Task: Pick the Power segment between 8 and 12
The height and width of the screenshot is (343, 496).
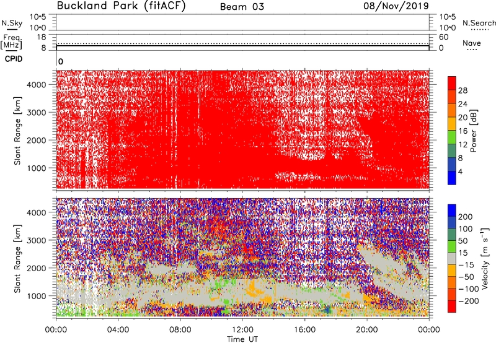Action: 452,151
